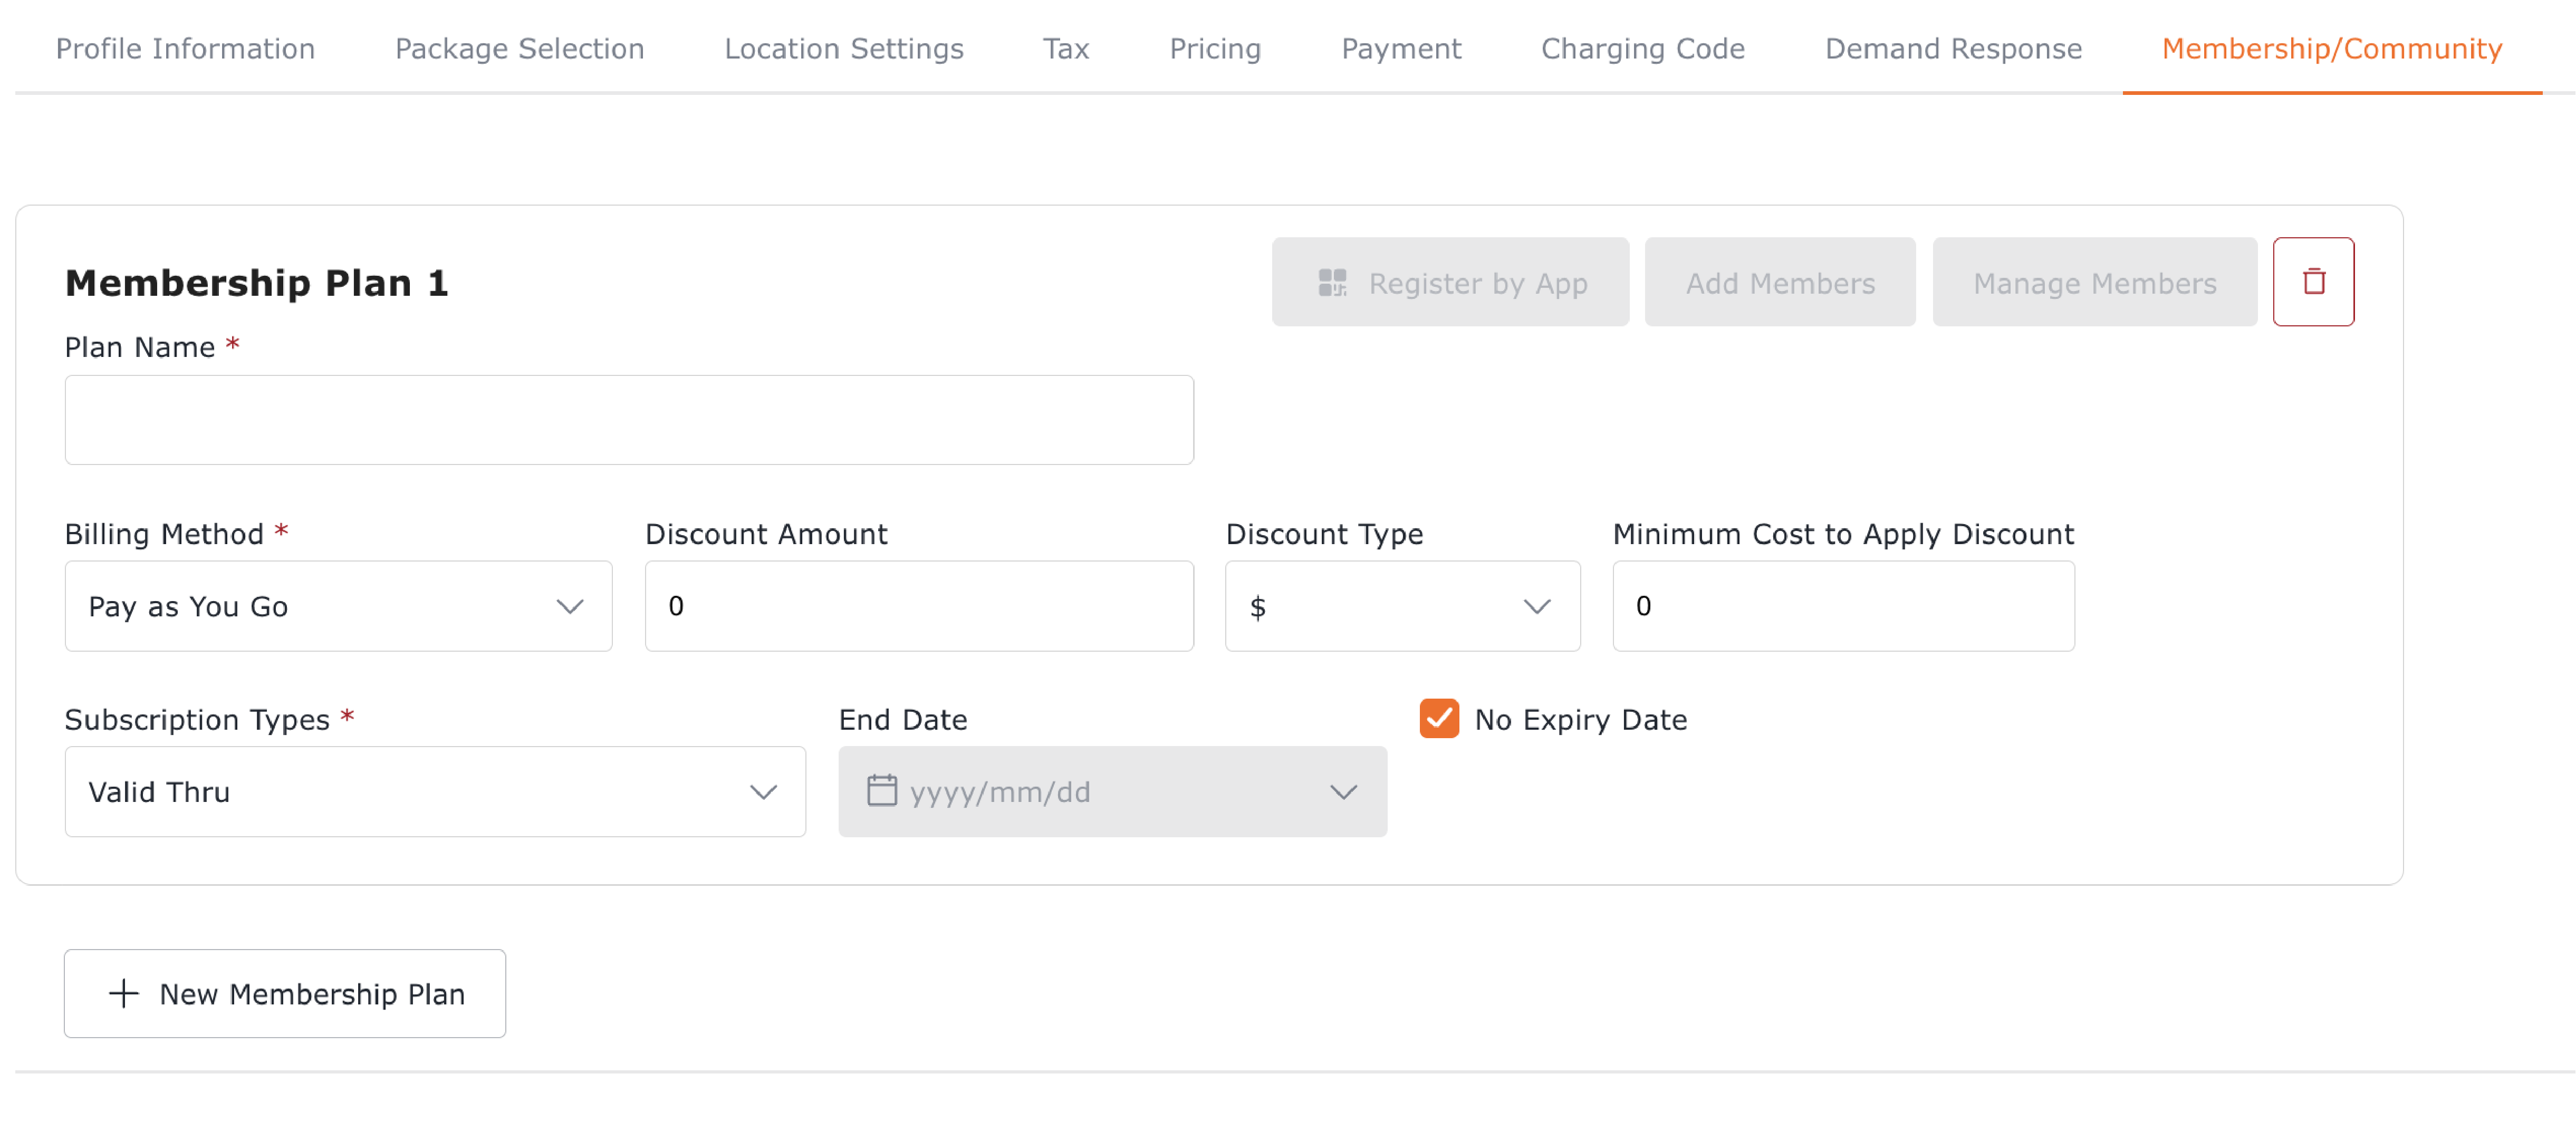Uncheck the No Expiry Date checkbox

[1439, 719]
